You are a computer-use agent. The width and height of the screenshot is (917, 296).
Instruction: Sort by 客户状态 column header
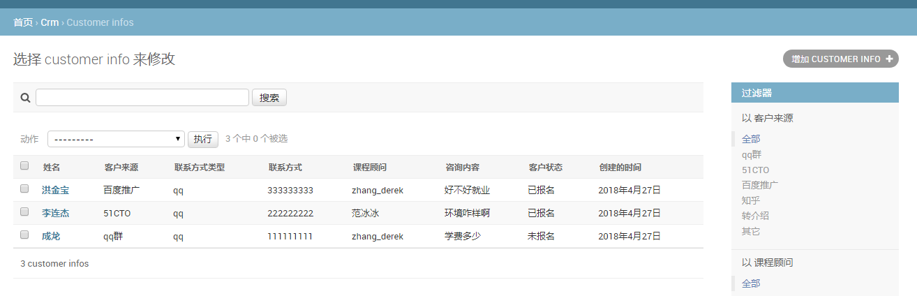[546, 168]
